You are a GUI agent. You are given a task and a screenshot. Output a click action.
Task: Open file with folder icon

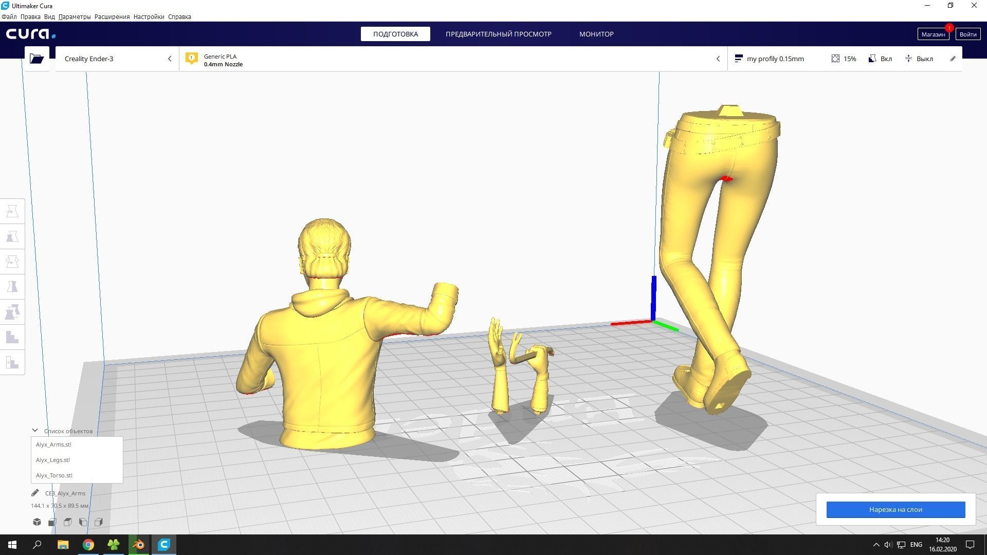tap(36, 59)
